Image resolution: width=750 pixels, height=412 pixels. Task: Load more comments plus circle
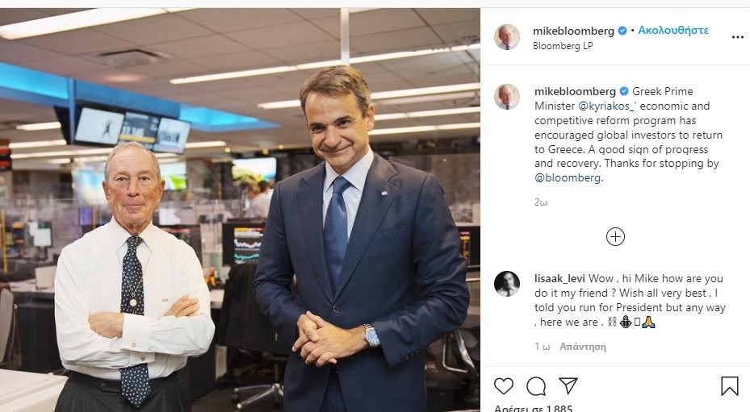(615, 236)
